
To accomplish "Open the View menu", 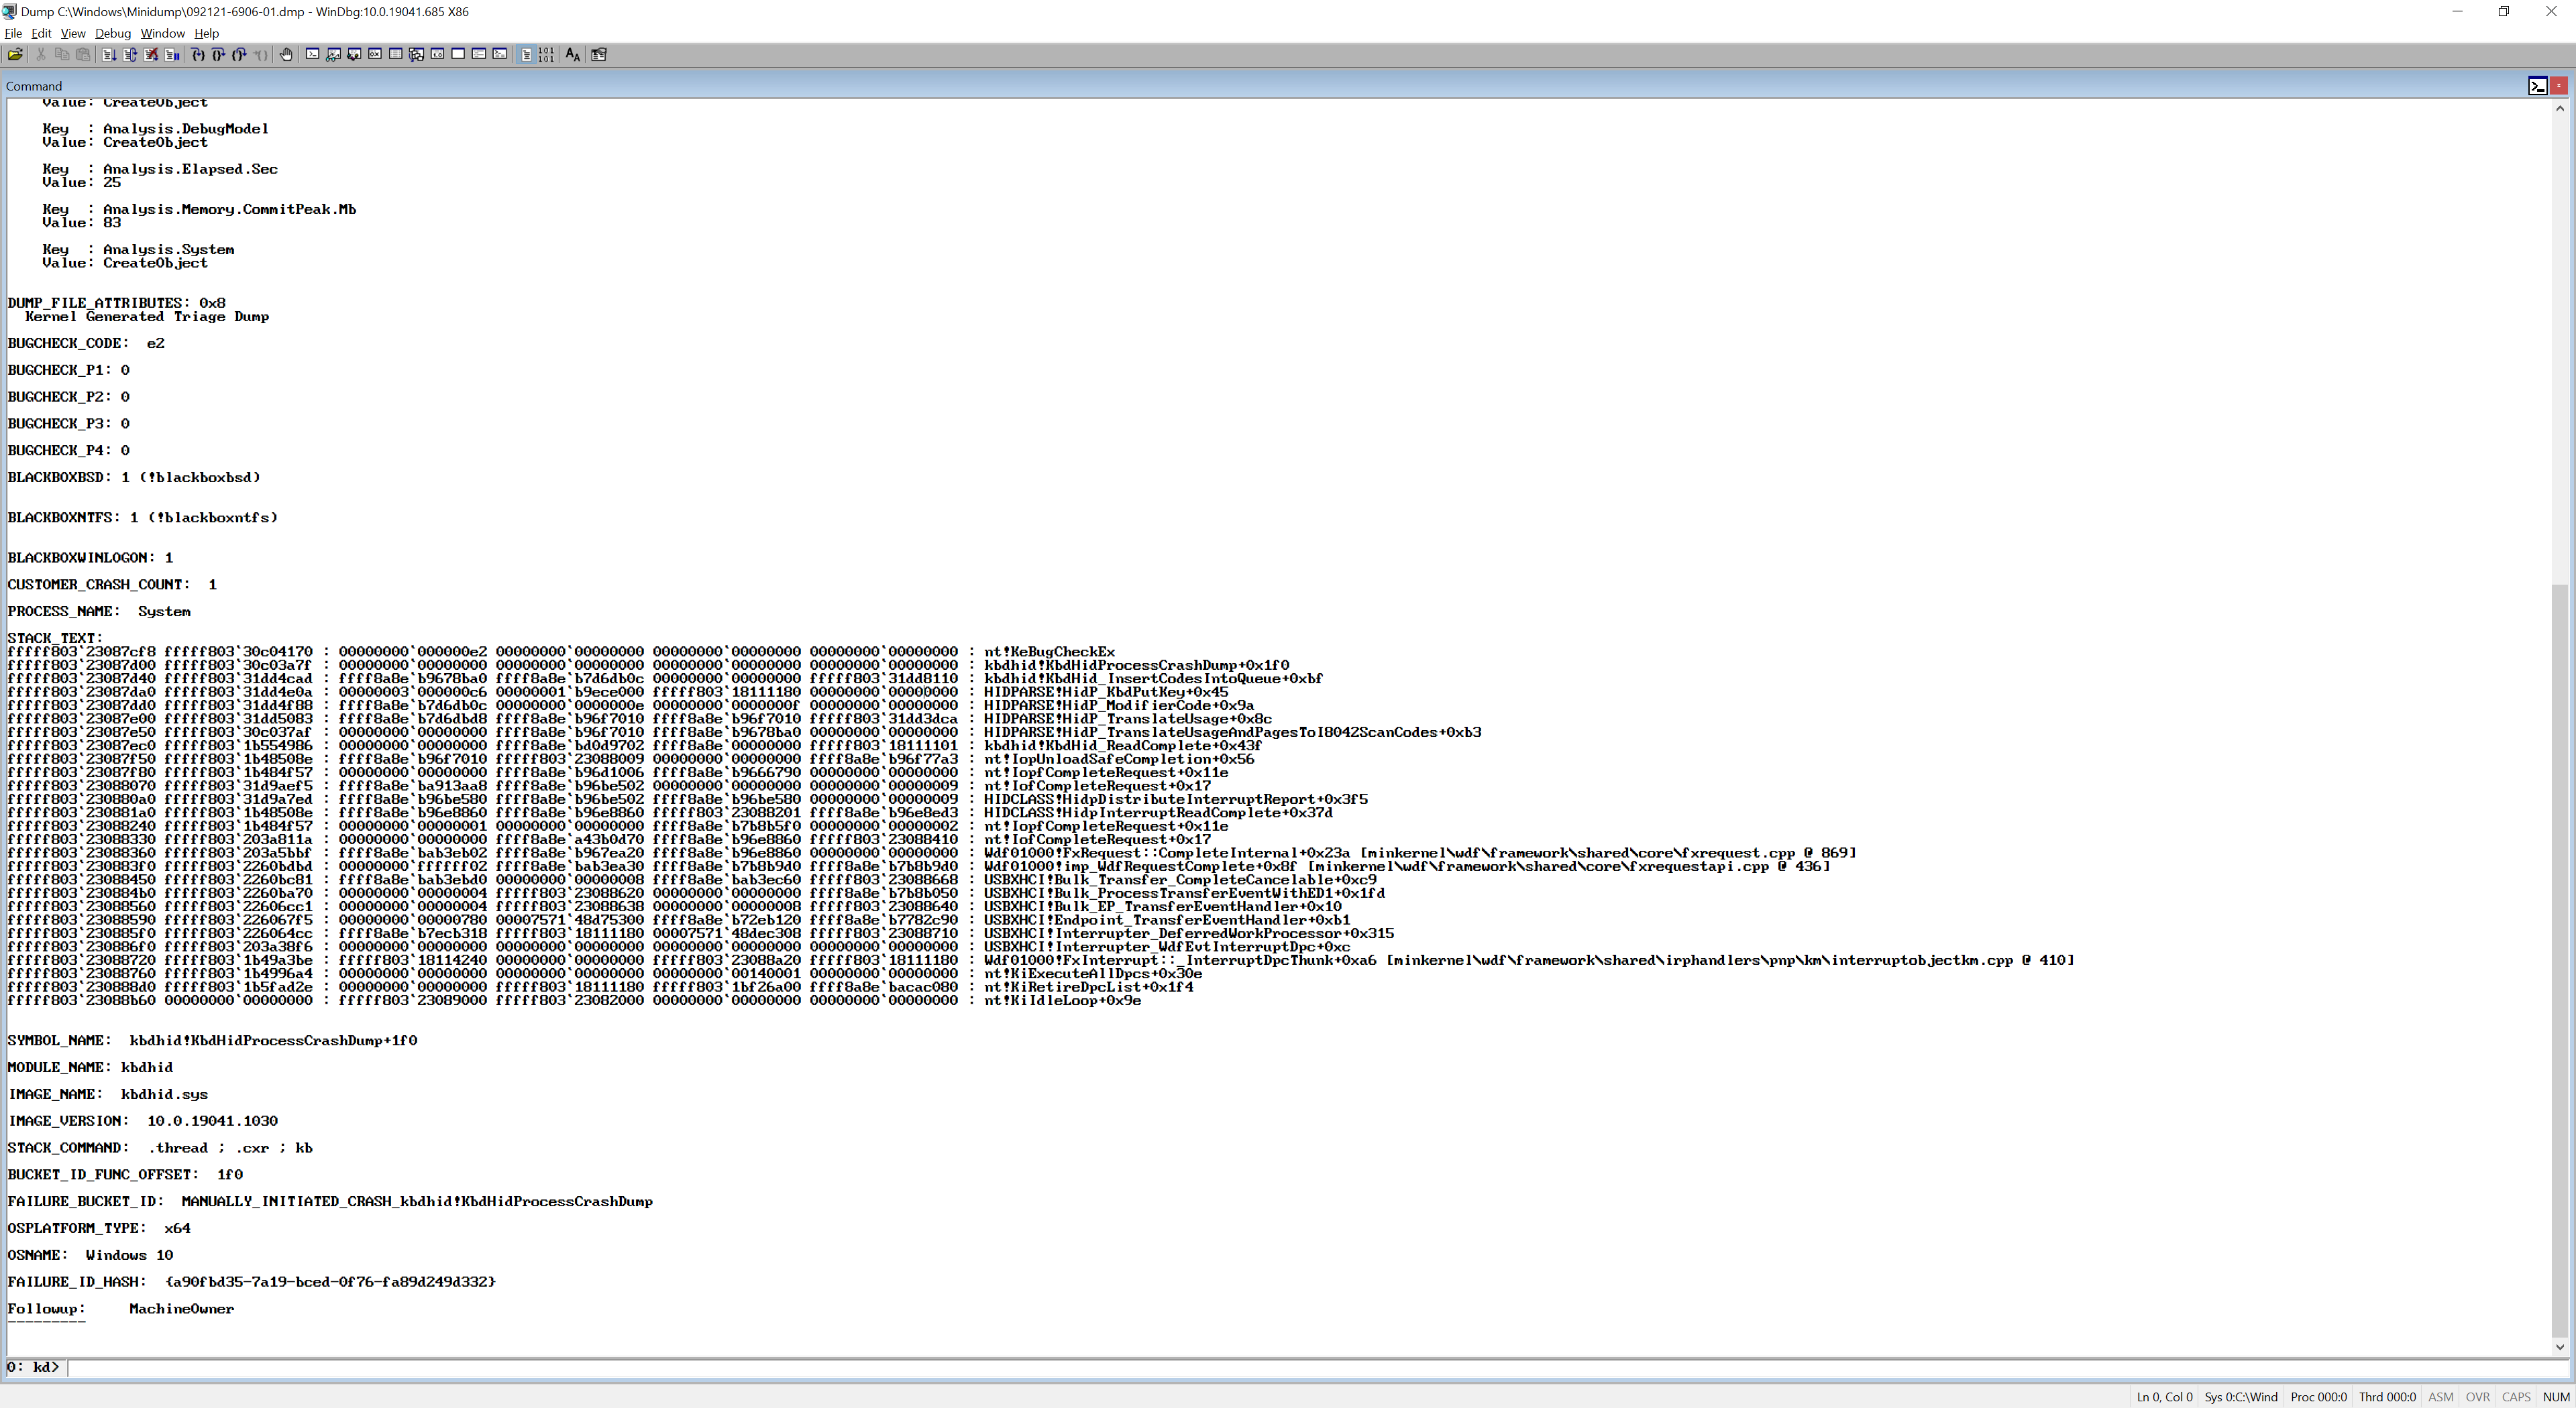I will click(73, 33).
